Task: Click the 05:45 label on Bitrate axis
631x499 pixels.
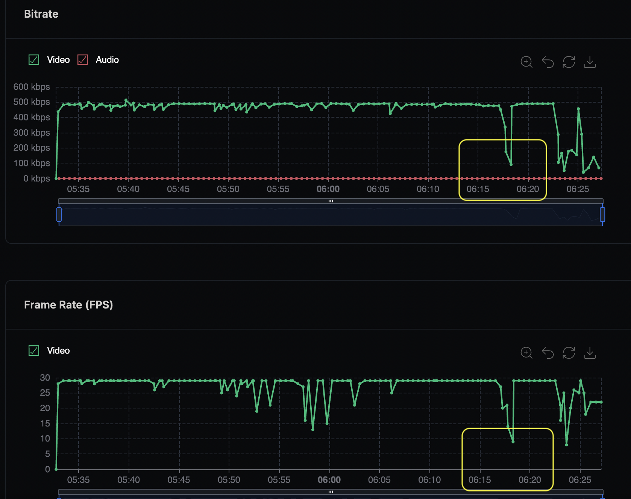Action: coord(178,189)
